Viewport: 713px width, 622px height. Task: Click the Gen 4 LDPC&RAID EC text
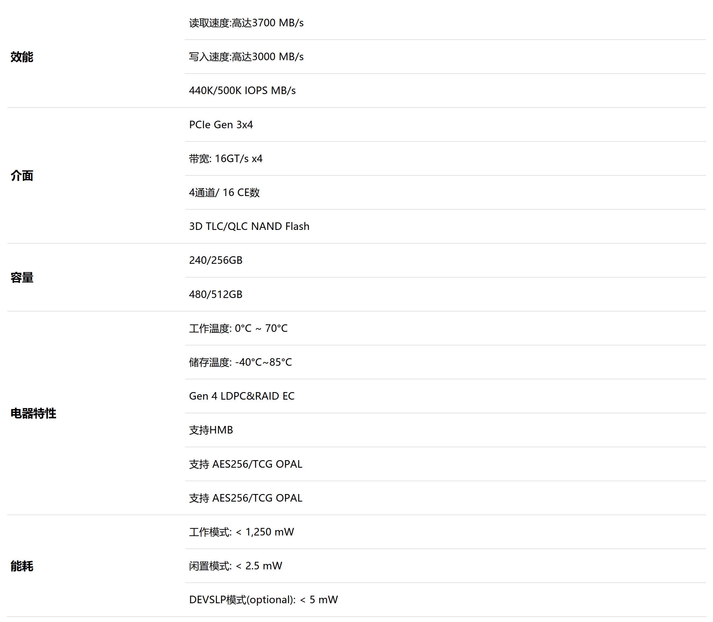(x=242, y=396)
